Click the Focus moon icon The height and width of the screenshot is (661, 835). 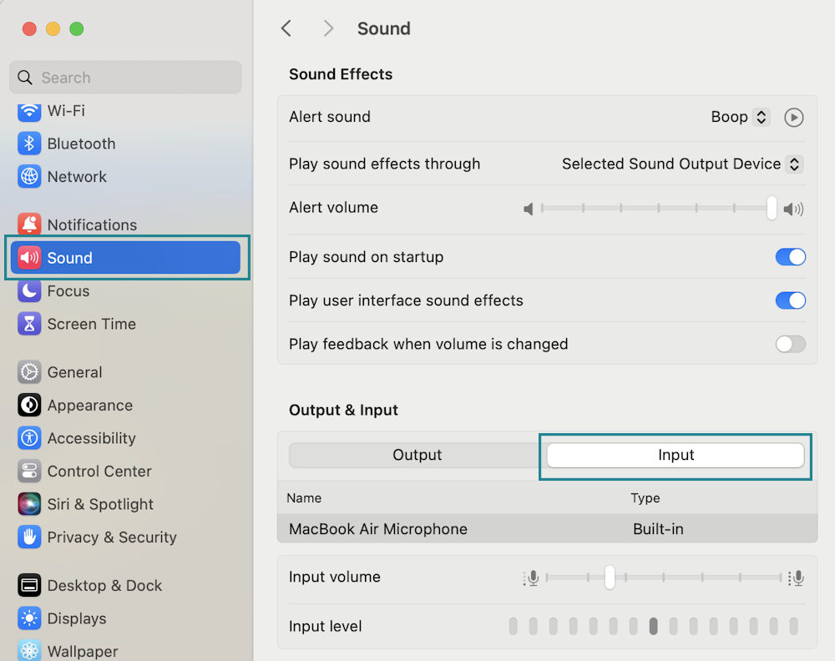tap(29, 291)
